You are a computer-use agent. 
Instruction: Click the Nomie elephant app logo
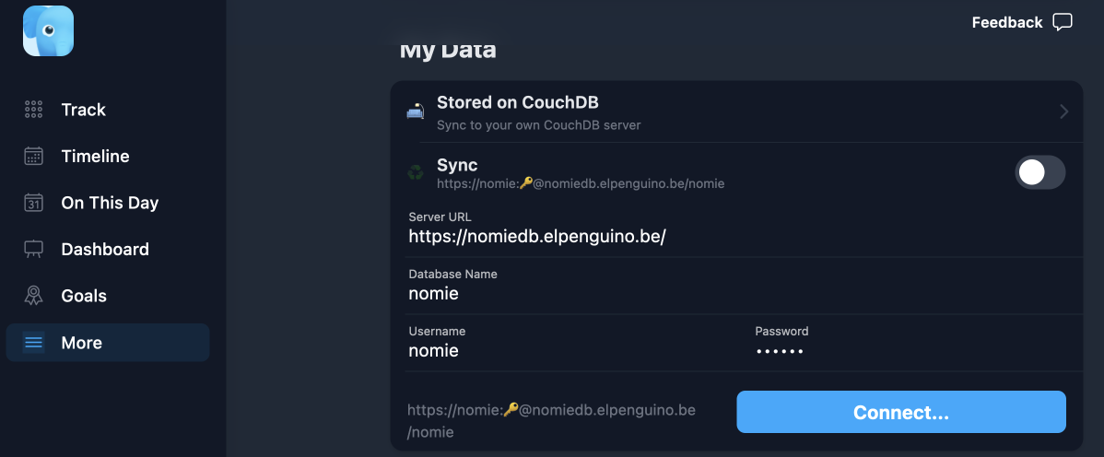48,30
